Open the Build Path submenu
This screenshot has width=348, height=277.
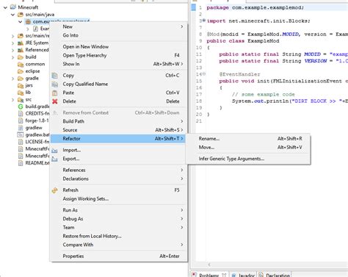(x=119, y=121)
